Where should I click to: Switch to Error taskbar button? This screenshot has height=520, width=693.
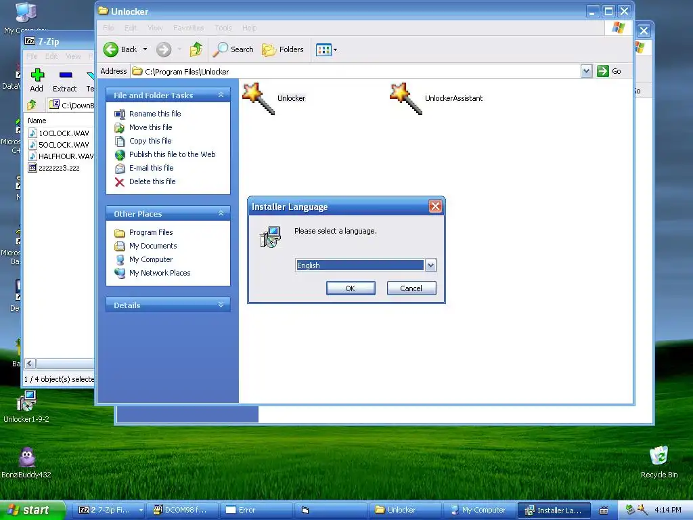pos(256,510)
